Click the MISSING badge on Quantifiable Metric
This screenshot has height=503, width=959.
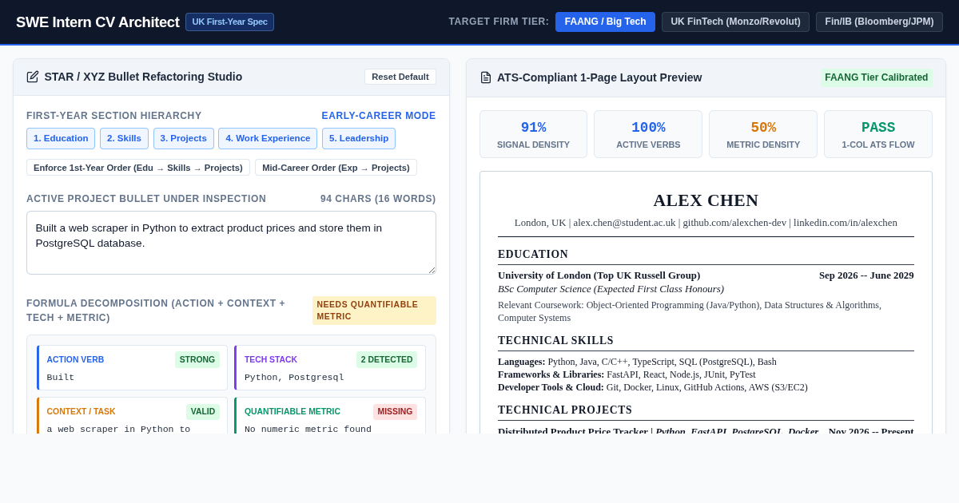click(x=395, y=411)
